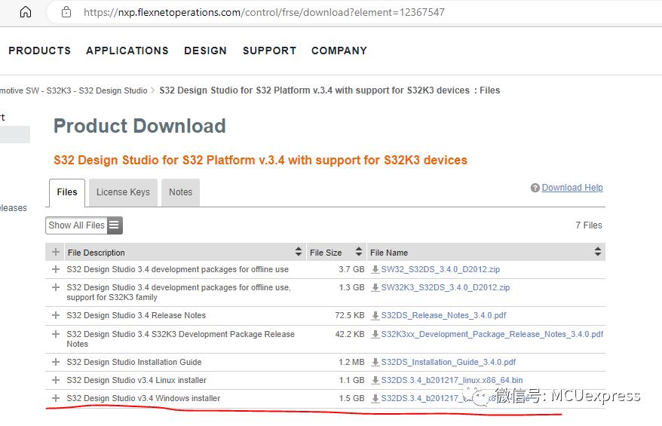
Task: Expand all rows with header plus icon
Action: [55, 252]
